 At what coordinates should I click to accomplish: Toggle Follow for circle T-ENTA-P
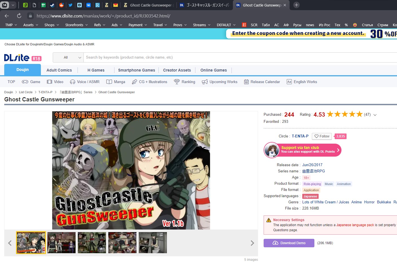pyautogui.click(x=322, y=136)
